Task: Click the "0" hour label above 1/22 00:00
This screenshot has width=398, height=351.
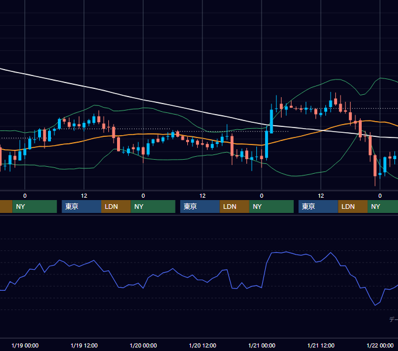Action: tap(380, 196)
